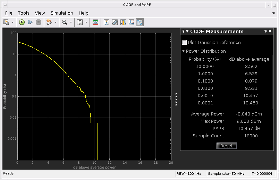The height and width of the screenshot is (180, 279).
Task: Hide the side panel using the arrow strip
Action: coord(177,99)
